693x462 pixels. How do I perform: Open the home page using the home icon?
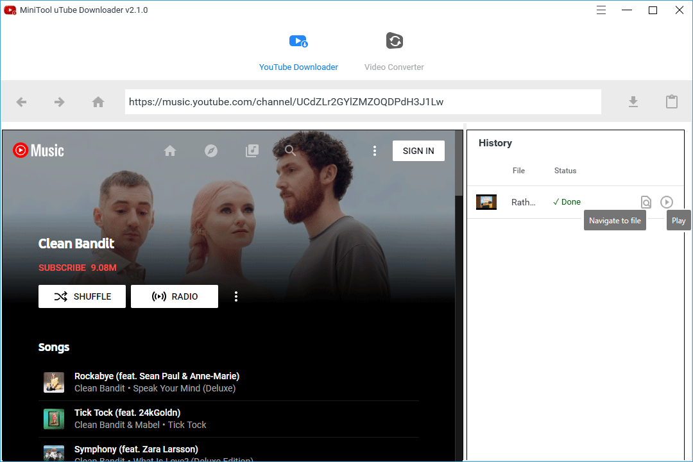pos(98,101)
